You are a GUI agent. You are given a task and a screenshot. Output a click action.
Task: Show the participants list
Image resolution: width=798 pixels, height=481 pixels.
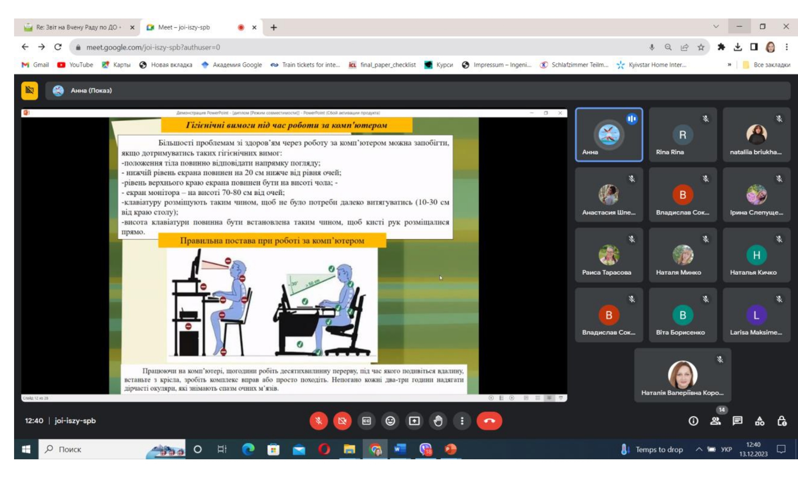tap(716, 421)
